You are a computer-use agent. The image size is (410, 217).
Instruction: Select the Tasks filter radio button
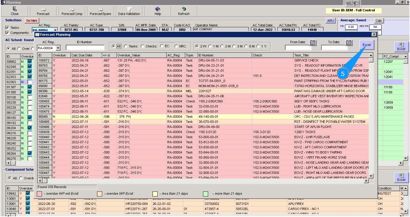(x=126, y=46)
